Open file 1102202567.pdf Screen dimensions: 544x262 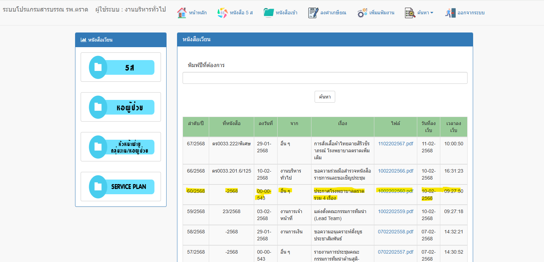pos(395,144)
